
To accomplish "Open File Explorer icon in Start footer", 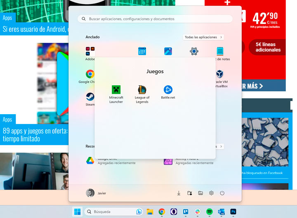I will 200,193.
